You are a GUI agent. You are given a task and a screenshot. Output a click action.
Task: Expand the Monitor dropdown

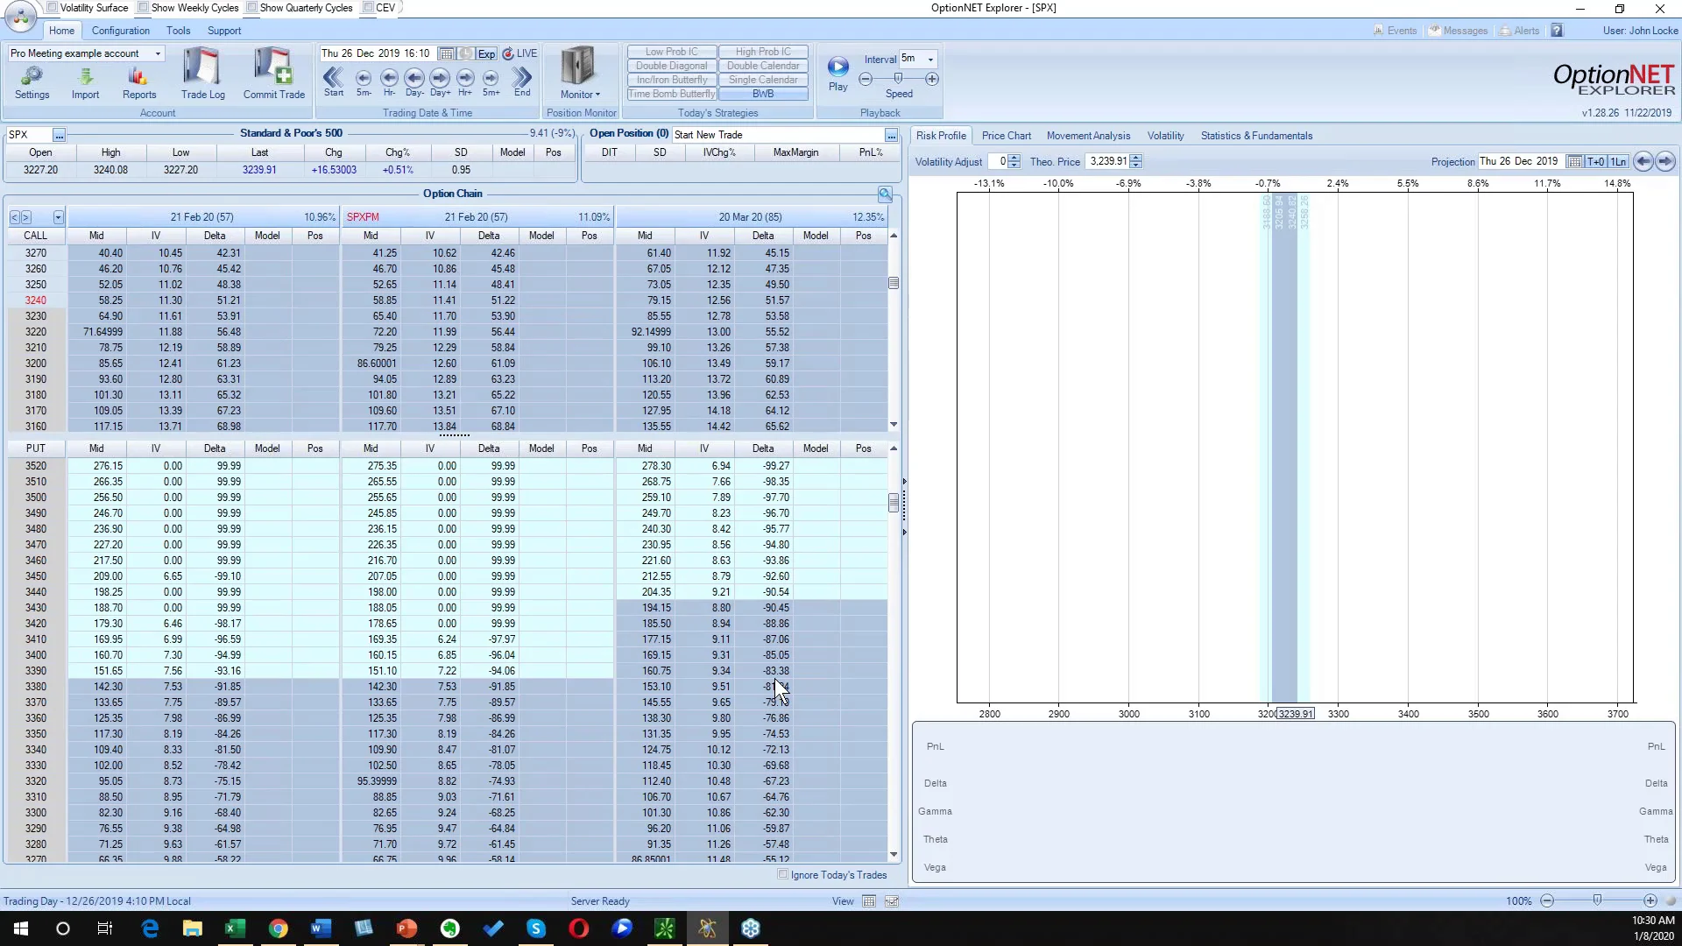point(580,95)
